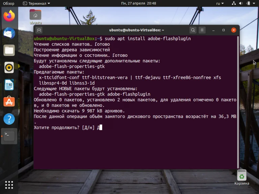Open Firefox from the dock

9,16
